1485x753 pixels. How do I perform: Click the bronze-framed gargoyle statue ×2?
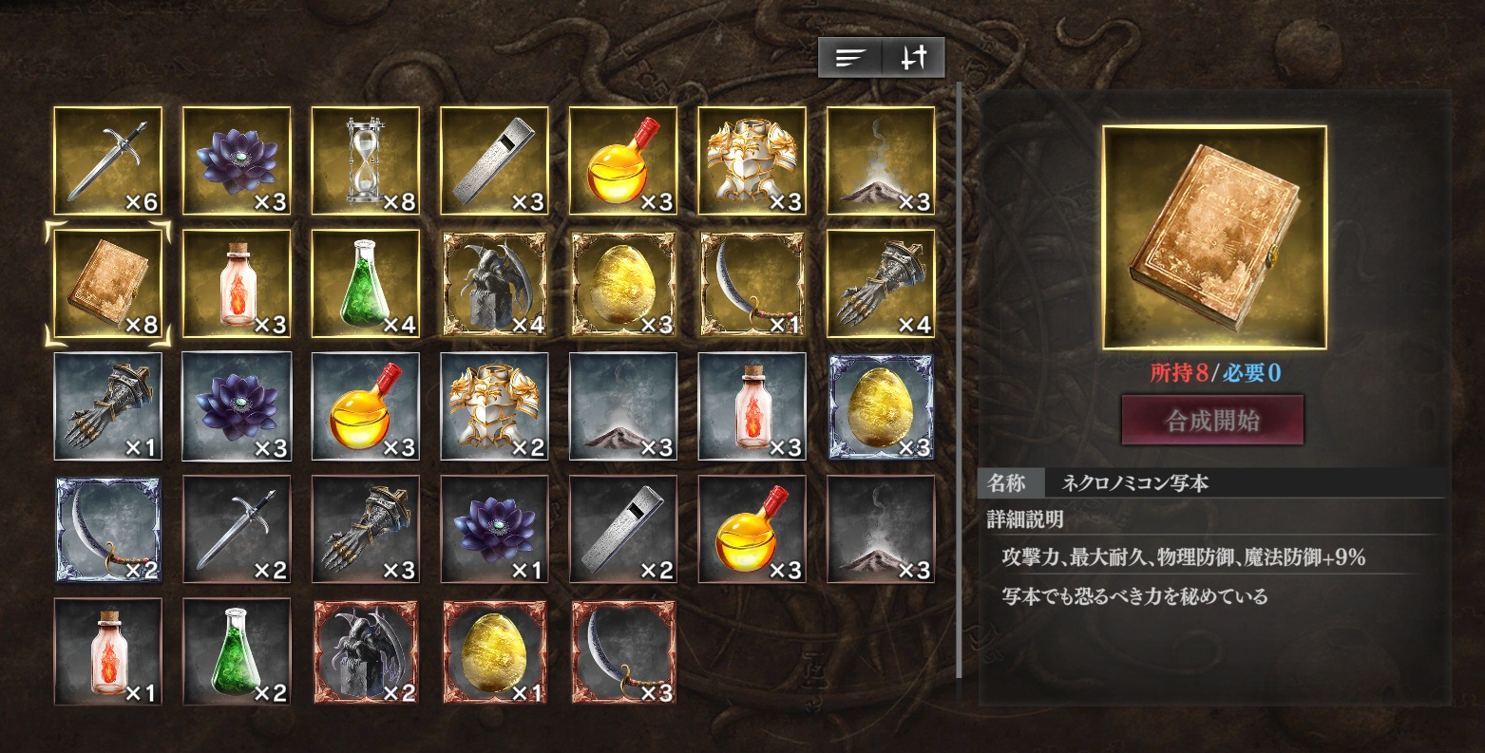366,651
